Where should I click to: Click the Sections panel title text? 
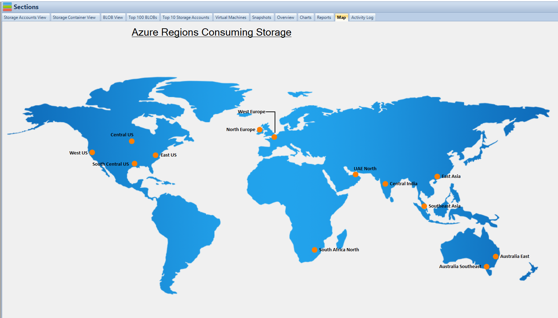click(26, 7)
